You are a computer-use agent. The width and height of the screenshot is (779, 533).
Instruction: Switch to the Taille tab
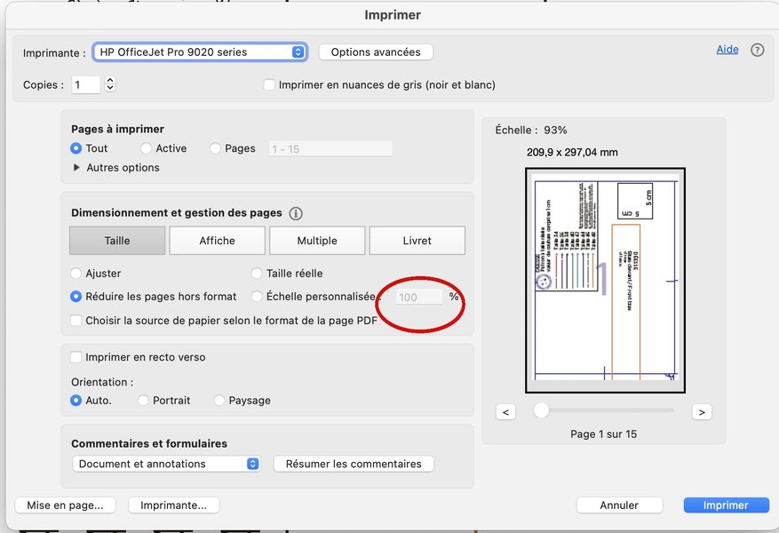coord(117,241)
